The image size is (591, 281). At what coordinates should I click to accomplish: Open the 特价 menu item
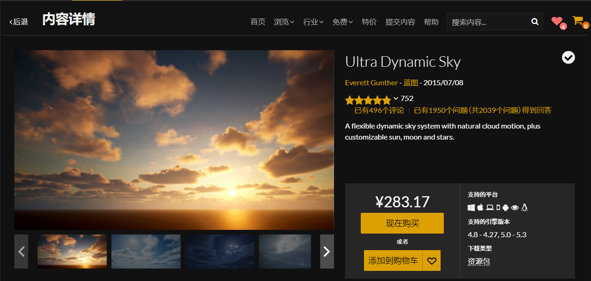pos(369,22)
